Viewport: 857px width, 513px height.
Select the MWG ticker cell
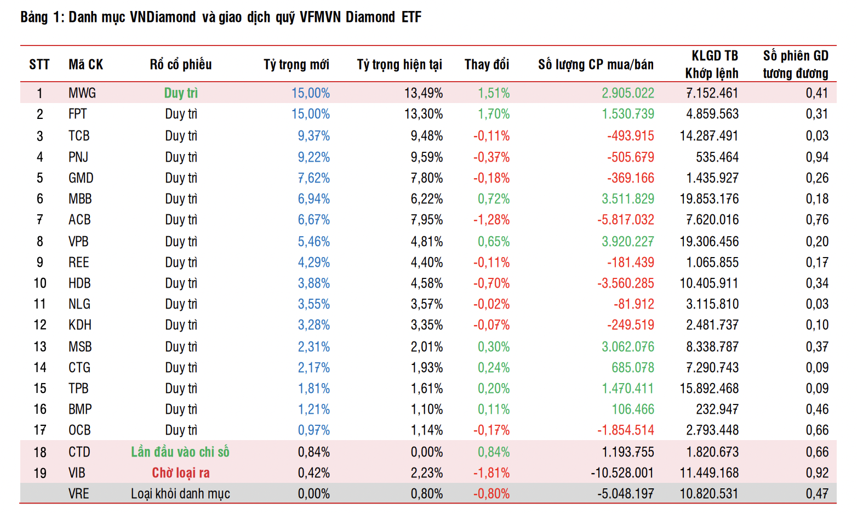(82, 93)
